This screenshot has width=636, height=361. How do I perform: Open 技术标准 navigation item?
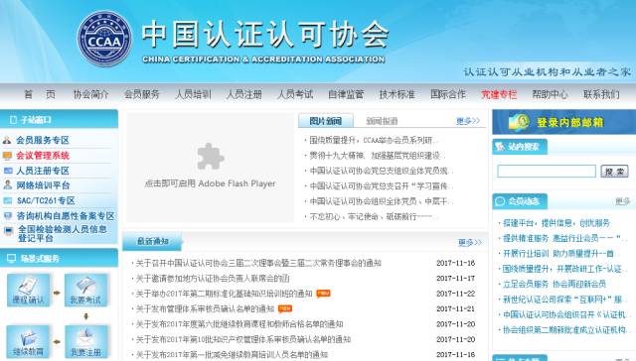tap(397, 94)
